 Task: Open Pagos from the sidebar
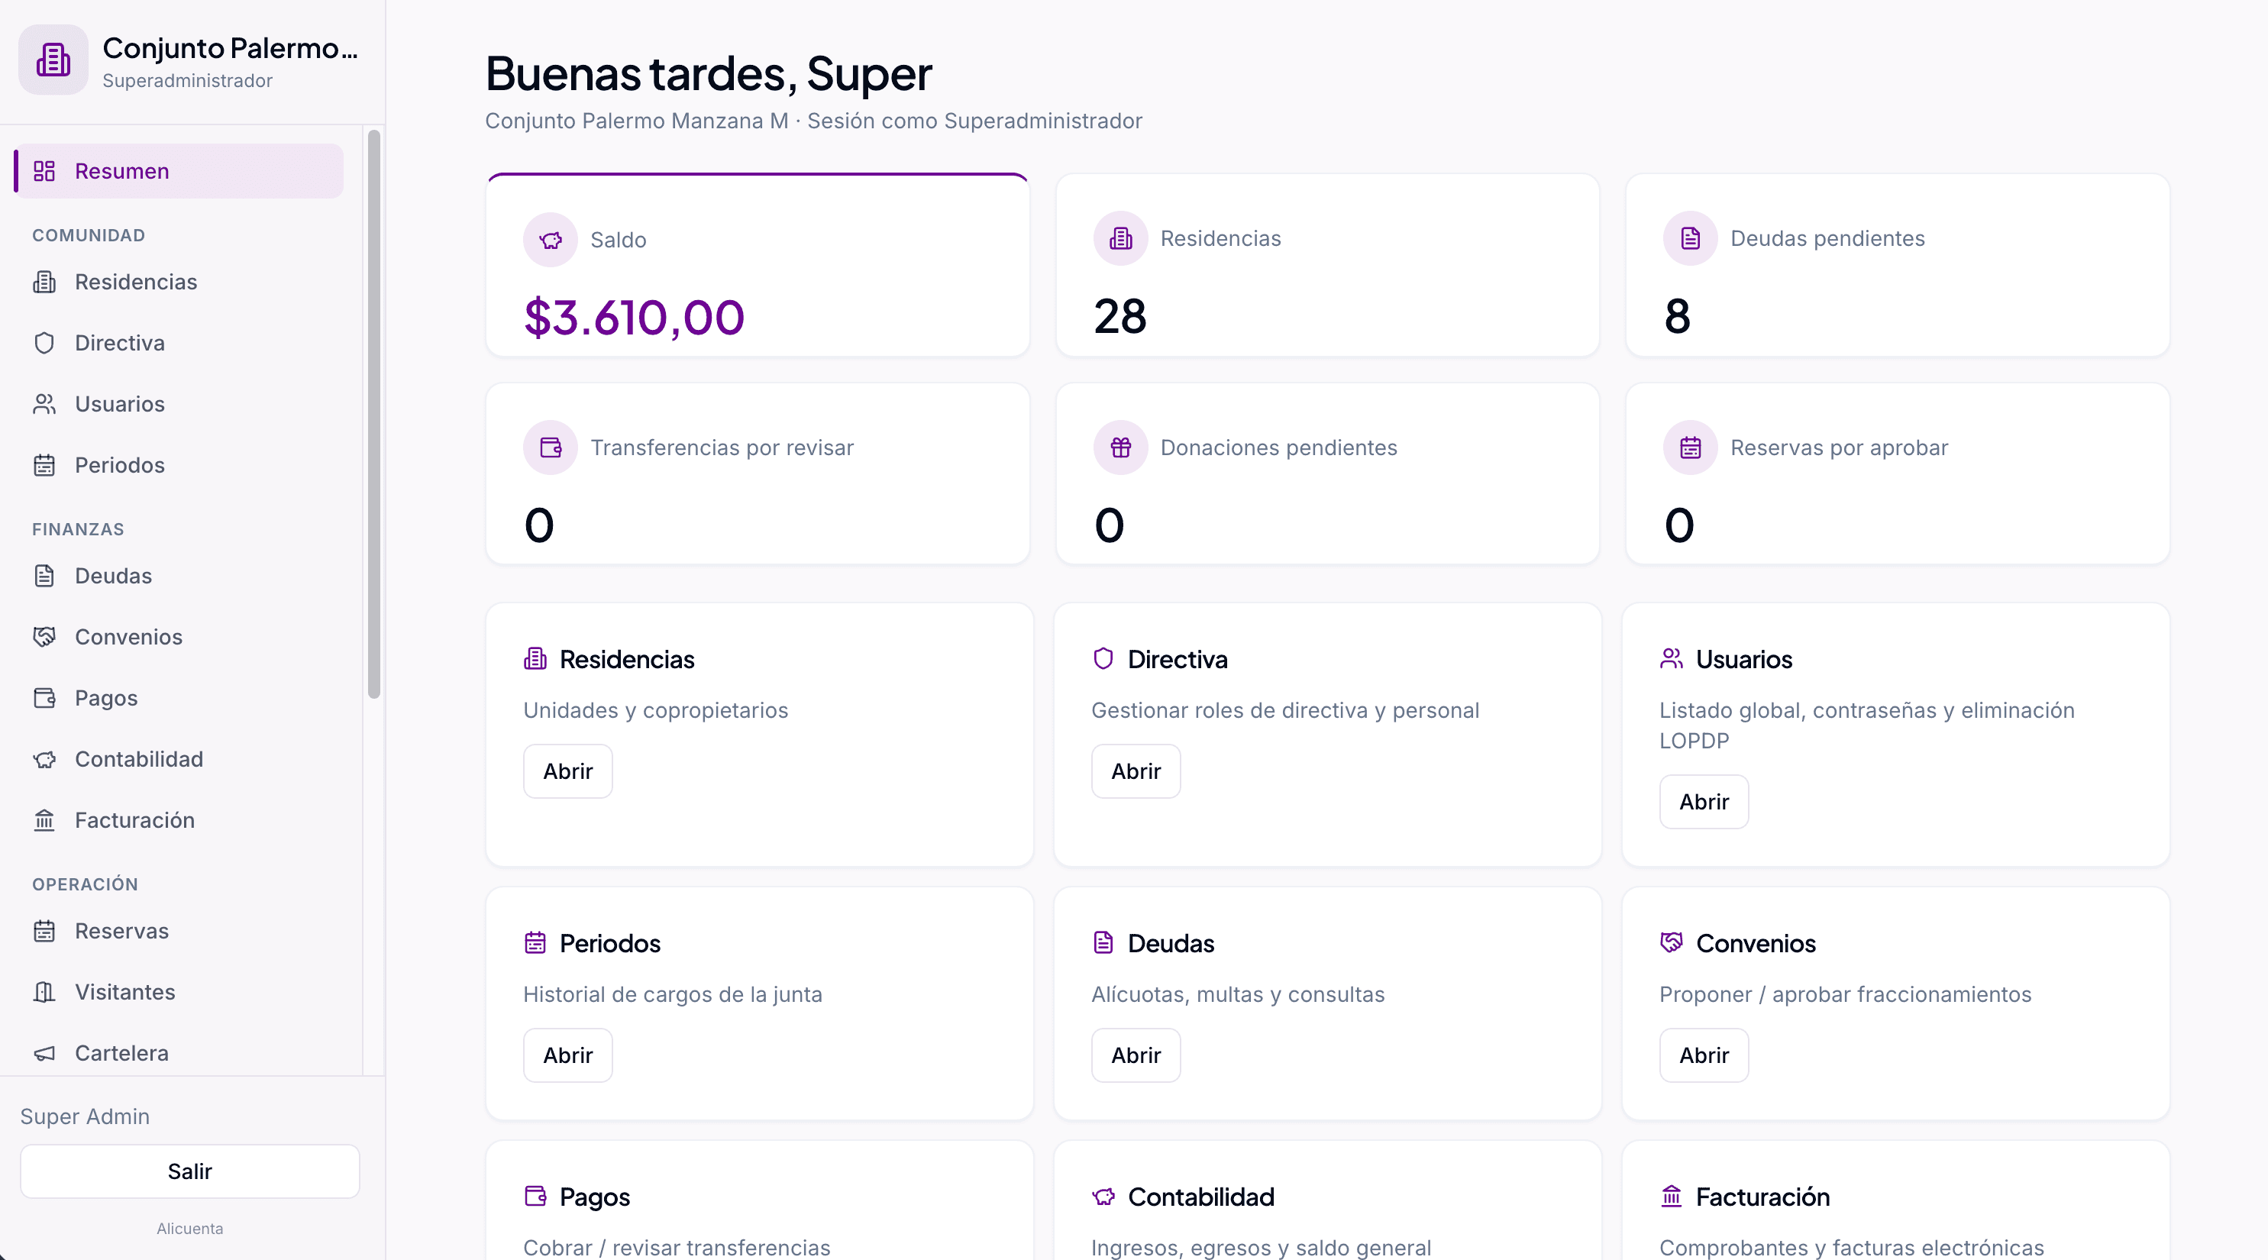pos(179,698)
